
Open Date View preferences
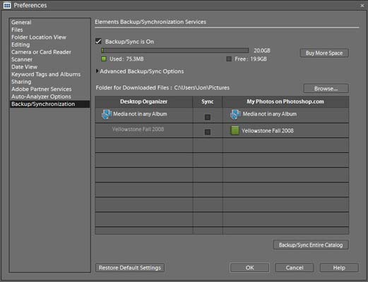24,67
